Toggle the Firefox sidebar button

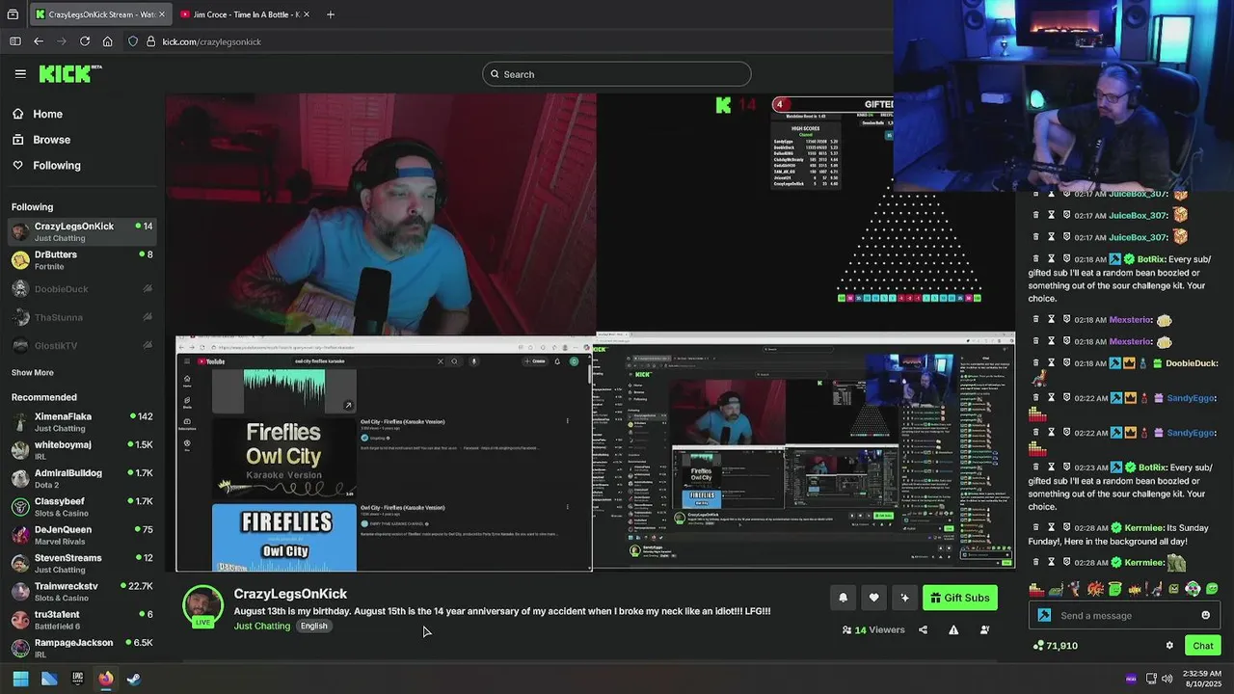click(x=14, y=41)
